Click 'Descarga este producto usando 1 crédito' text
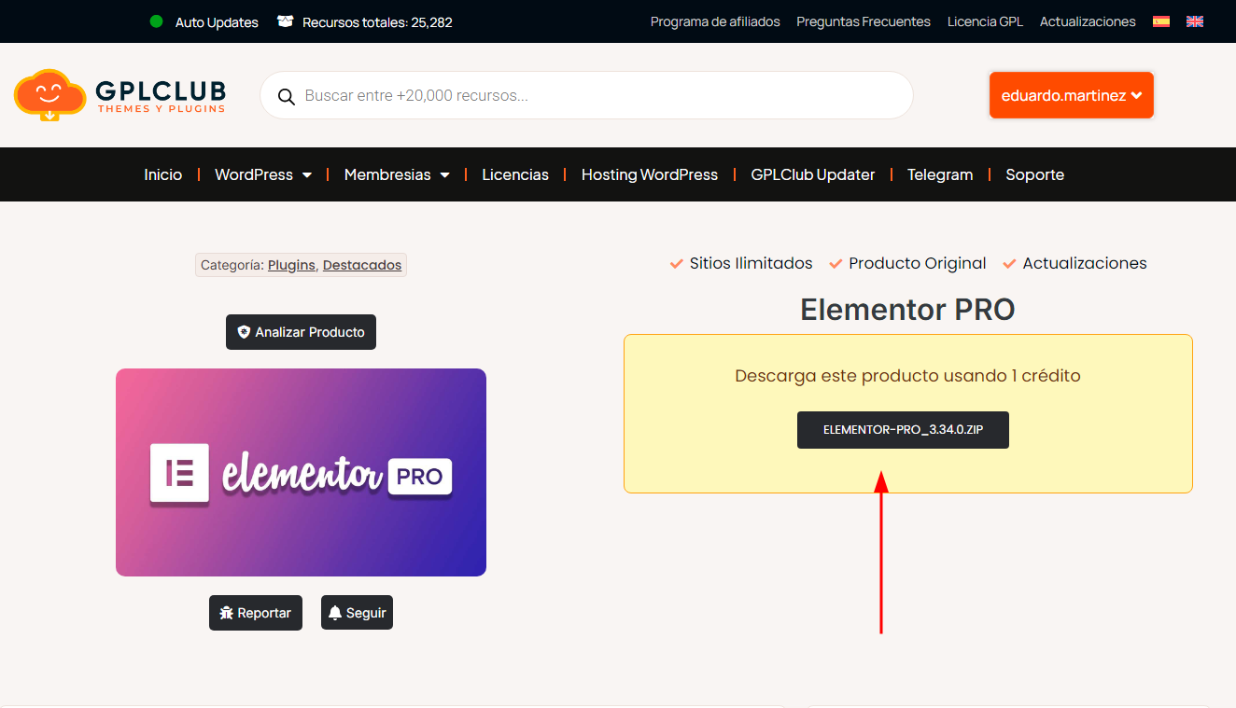 pos(907,376)
